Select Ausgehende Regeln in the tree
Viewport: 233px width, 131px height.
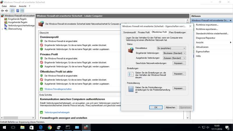pyautogui.click(x=18, y=22)
